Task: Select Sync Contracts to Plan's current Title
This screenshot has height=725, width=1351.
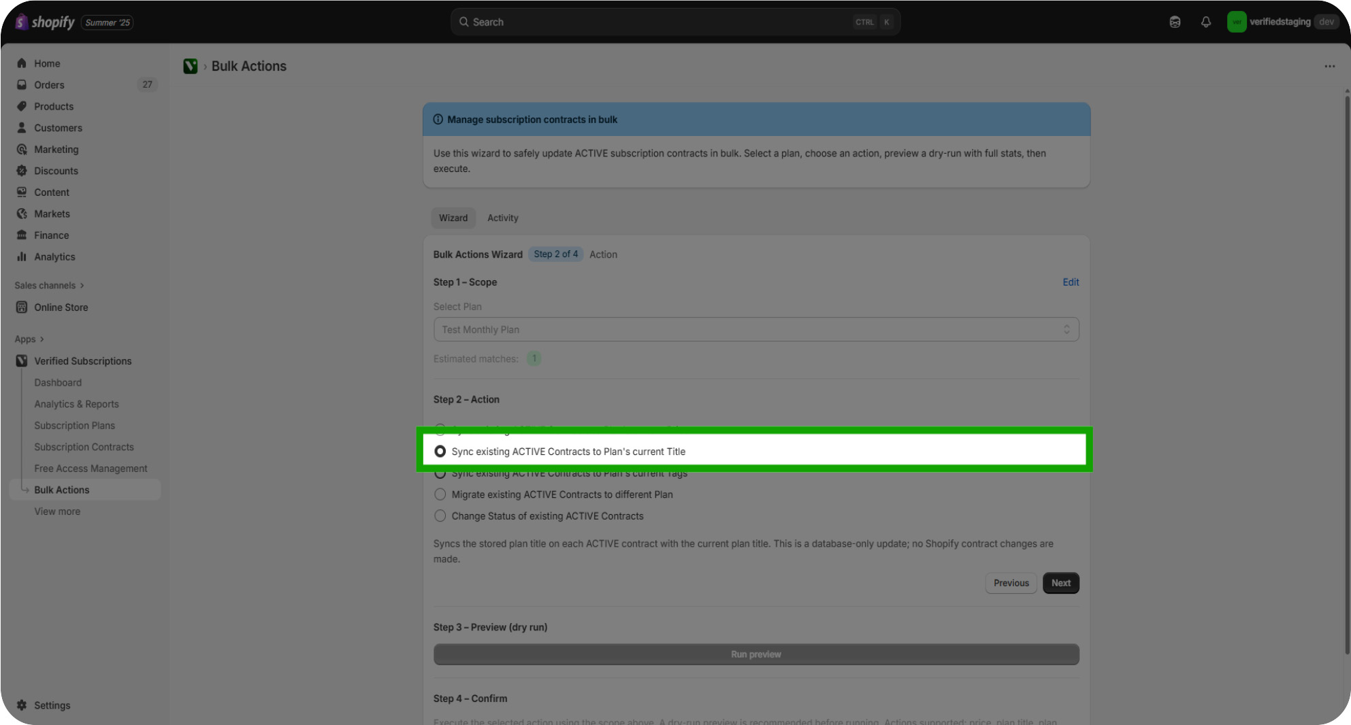Action: [440, 452]
